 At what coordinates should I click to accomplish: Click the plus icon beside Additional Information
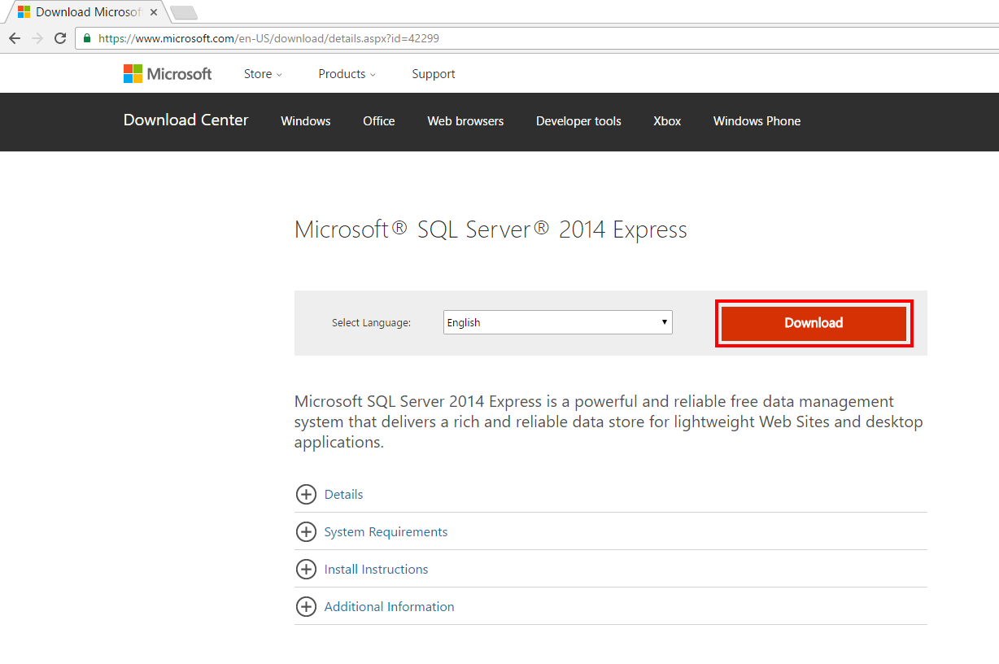tap(306, 606)
